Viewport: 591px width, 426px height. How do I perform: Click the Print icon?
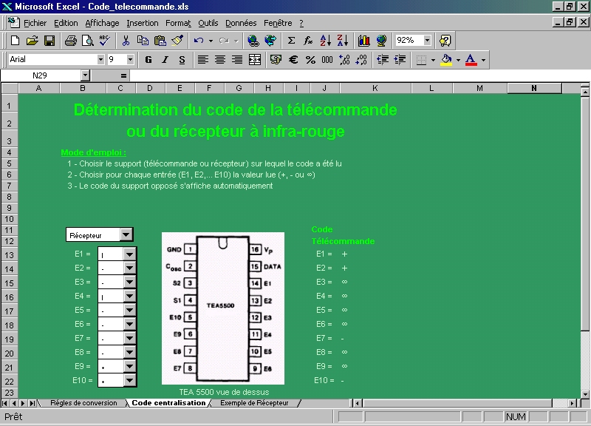pyautogui.click(x=70, y=41)
